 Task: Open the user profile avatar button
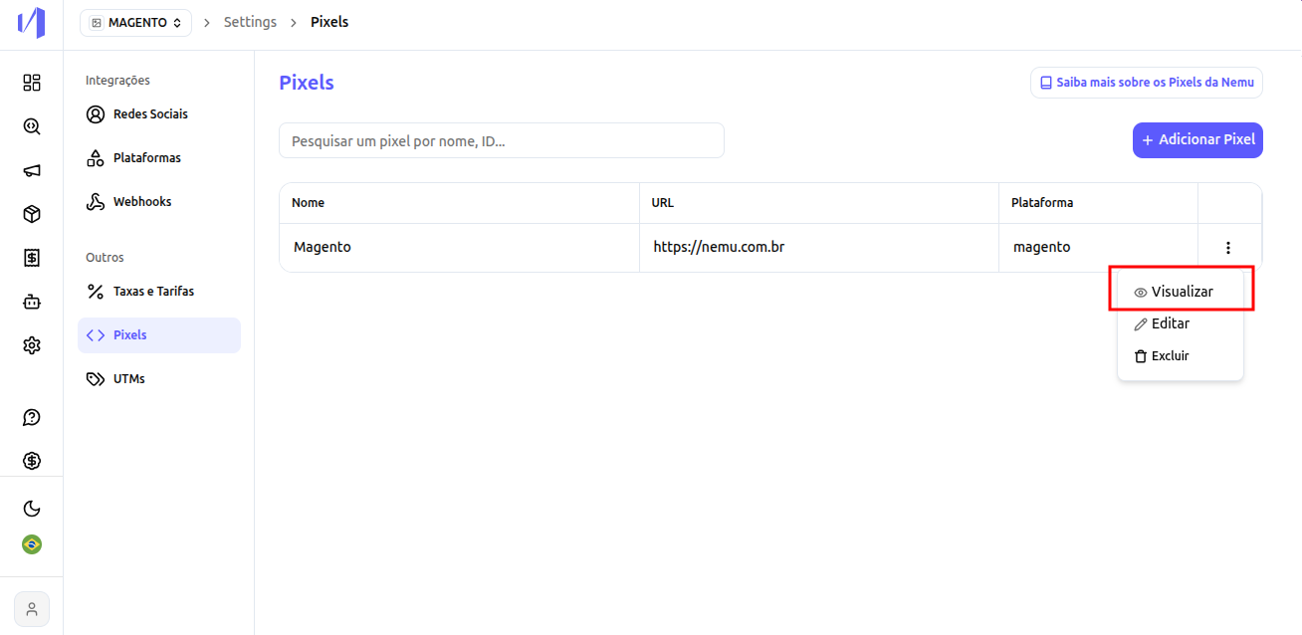(x=32, y=608)
